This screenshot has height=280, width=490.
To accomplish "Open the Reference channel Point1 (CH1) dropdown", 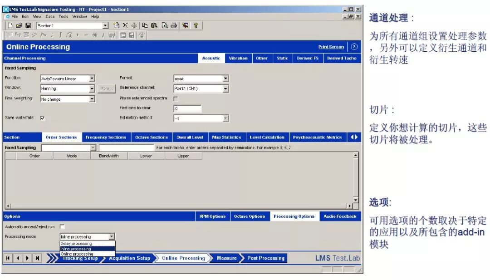I will (x=225, y=89).
